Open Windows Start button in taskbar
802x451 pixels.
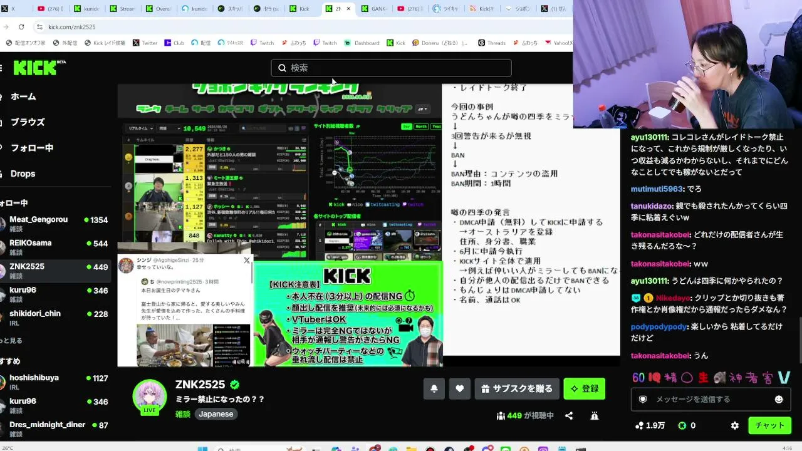point(202,448)
